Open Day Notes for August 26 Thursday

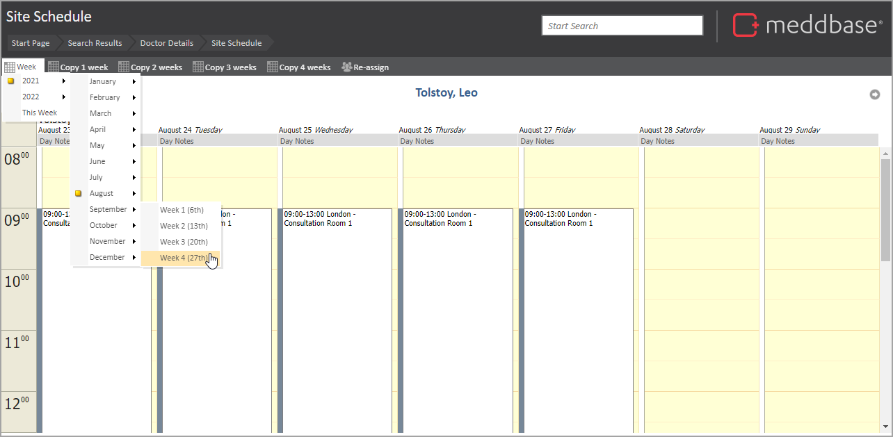pyautogui.click(x=457, y=141)
